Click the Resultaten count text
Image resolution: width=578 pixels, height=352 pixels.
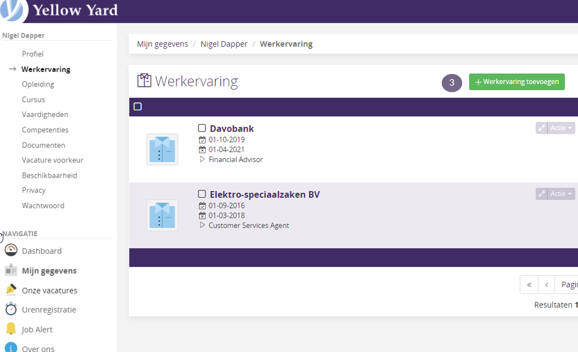(x=556, y=305)
